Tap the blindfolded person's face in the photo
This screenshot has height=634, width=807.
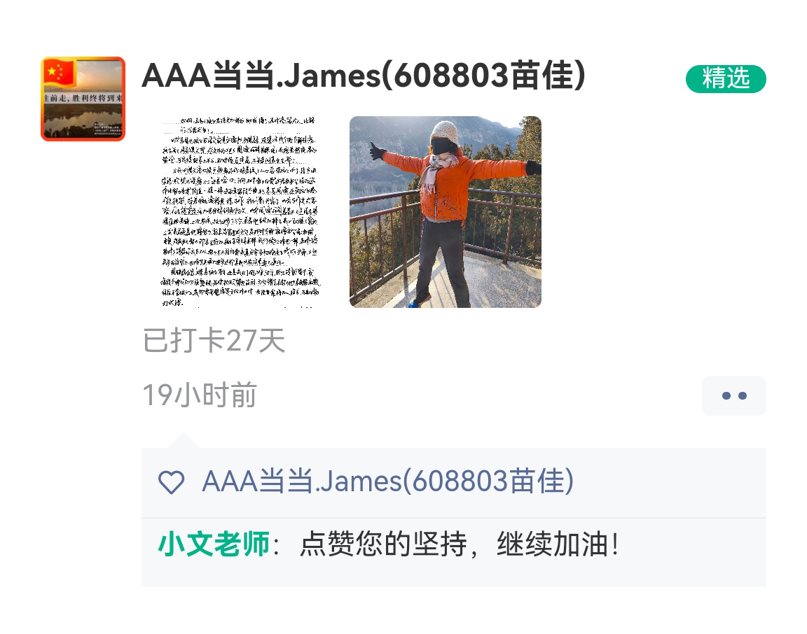pyautogui.click(x=444, y=146)
